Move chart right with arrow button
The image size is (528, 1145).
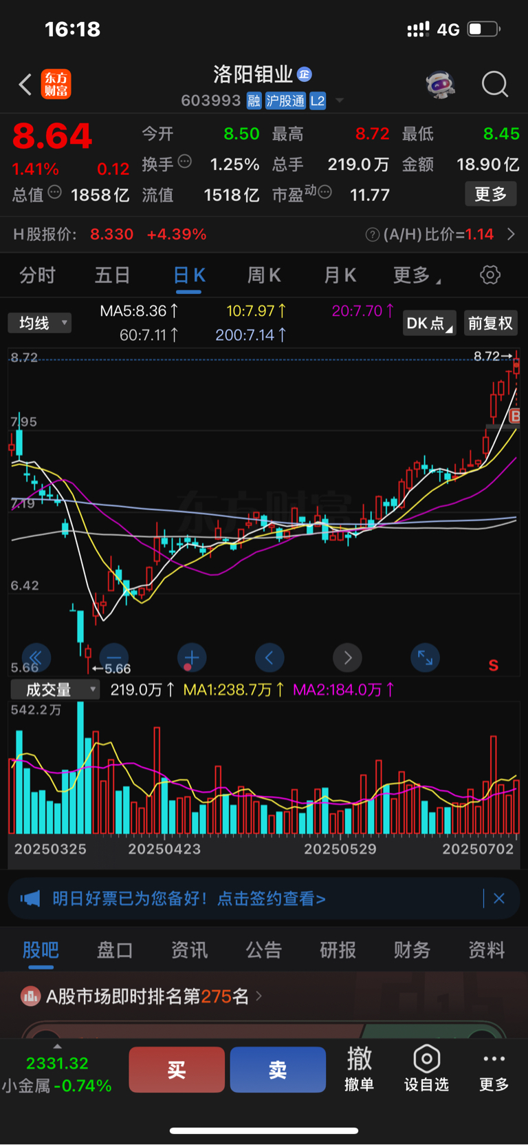348,658
